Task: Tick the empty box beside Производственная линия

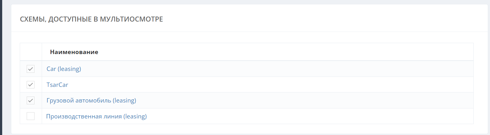Action: pyautogui.click(x=30, y=116)
